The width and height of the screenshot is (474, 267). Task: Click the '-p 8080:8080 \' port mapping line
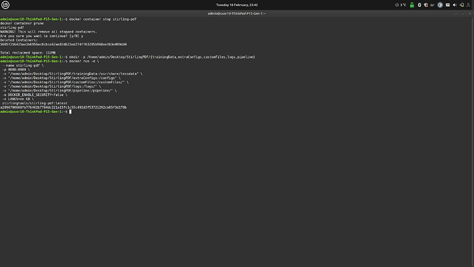(16, 70)
